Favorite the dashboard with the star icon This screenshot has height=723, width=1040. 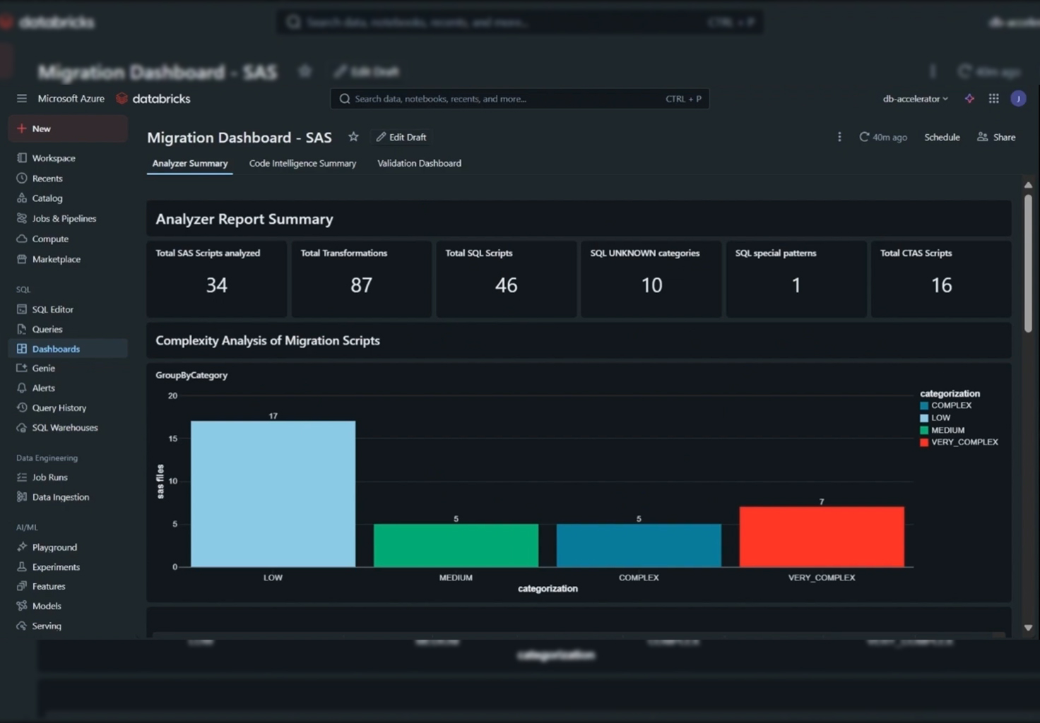pyautogui.click(x=353, y=137)
